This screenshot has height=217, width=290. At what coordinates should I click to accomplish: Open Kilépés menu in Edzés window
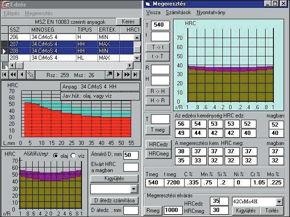(12, 13)
